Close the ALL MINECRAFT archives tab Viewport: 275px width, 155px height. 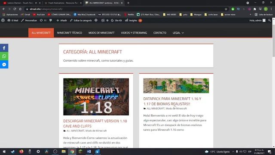coord(122,3)
